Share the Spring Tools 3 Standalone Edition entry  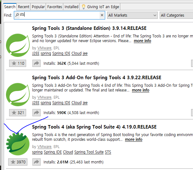pos(37,63)
